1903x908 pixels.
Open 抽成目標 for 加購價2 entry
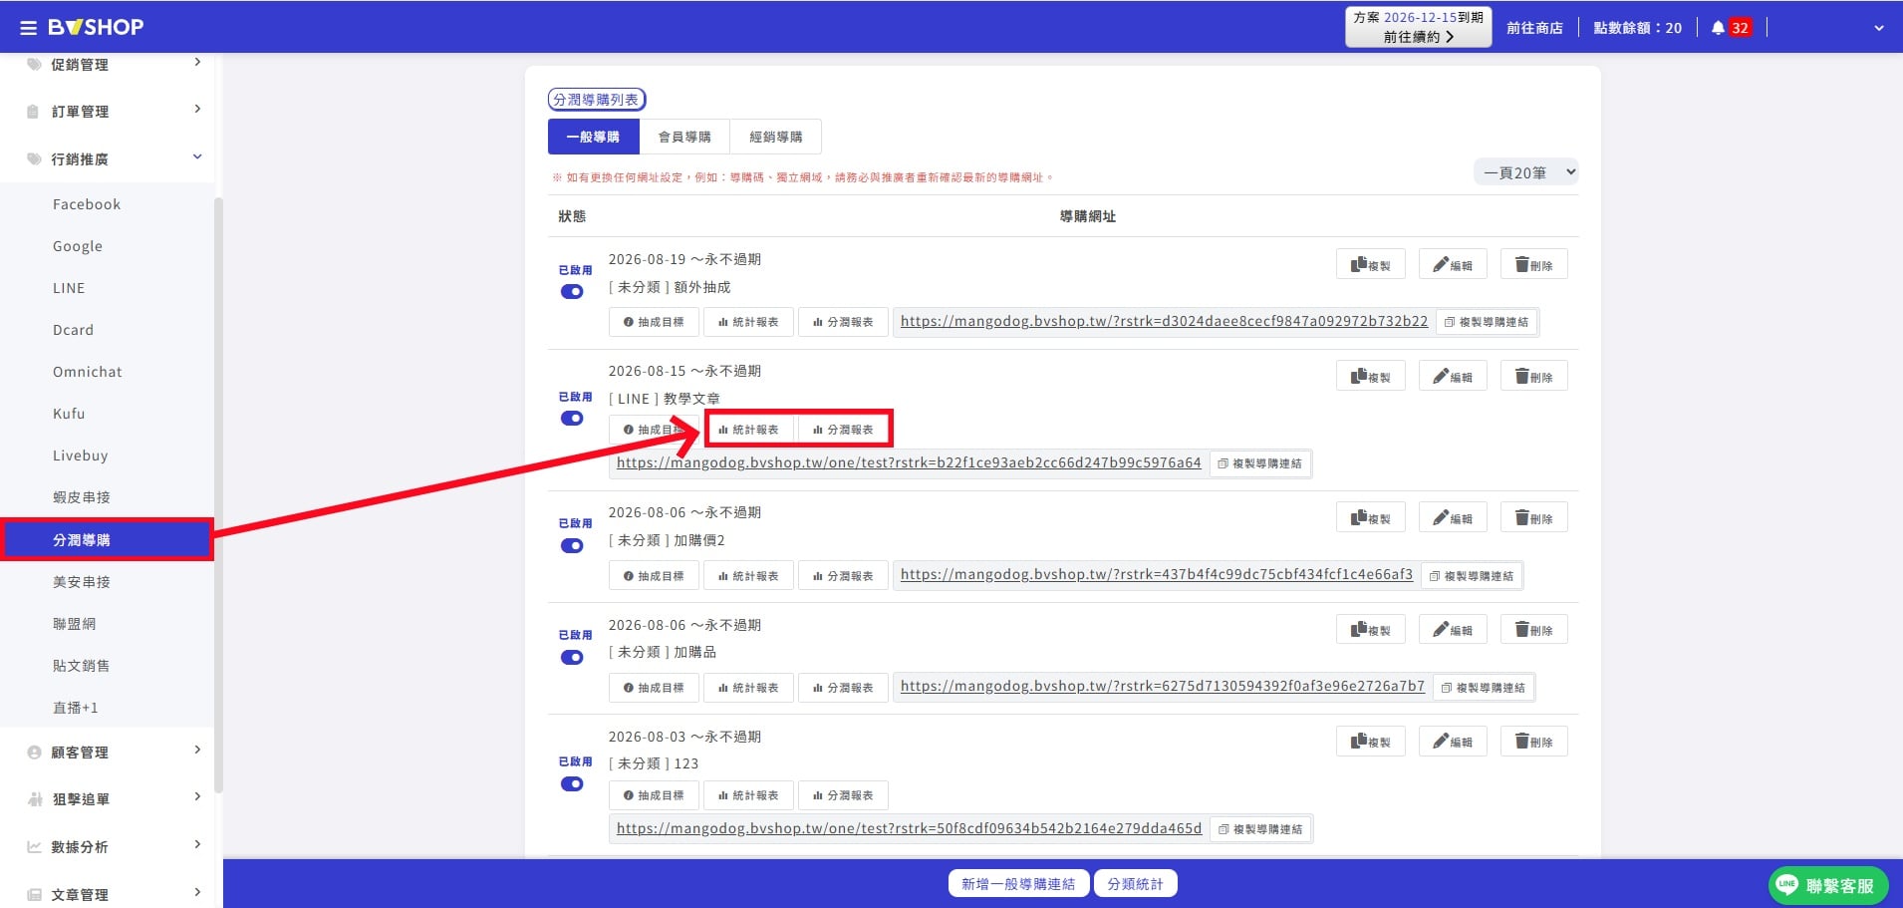654,576
